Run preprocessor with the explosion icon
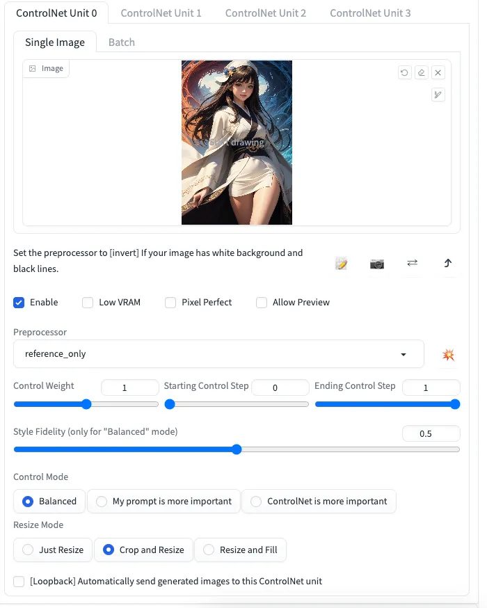Screen dimensions: 487x608 coord(448,355)
